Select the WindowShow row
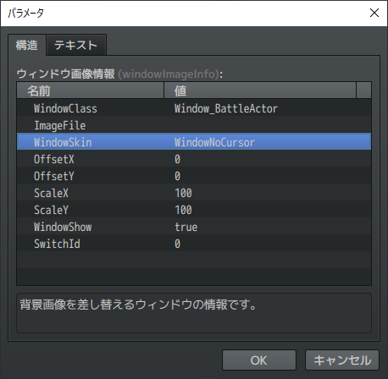Screen dimensions: 388x379 (x=194, y=227)
